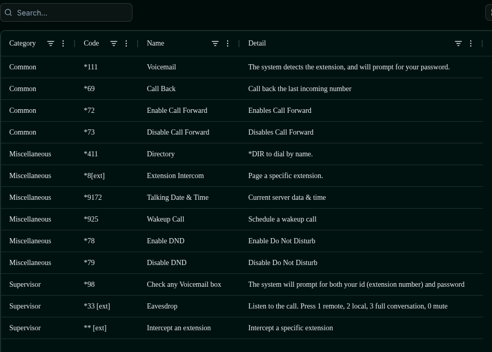Sort by the Category column header

tap(23, 43)
